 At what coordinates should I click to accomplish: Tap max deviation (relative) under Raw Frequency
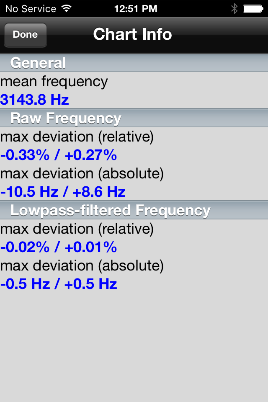point(77,137)
